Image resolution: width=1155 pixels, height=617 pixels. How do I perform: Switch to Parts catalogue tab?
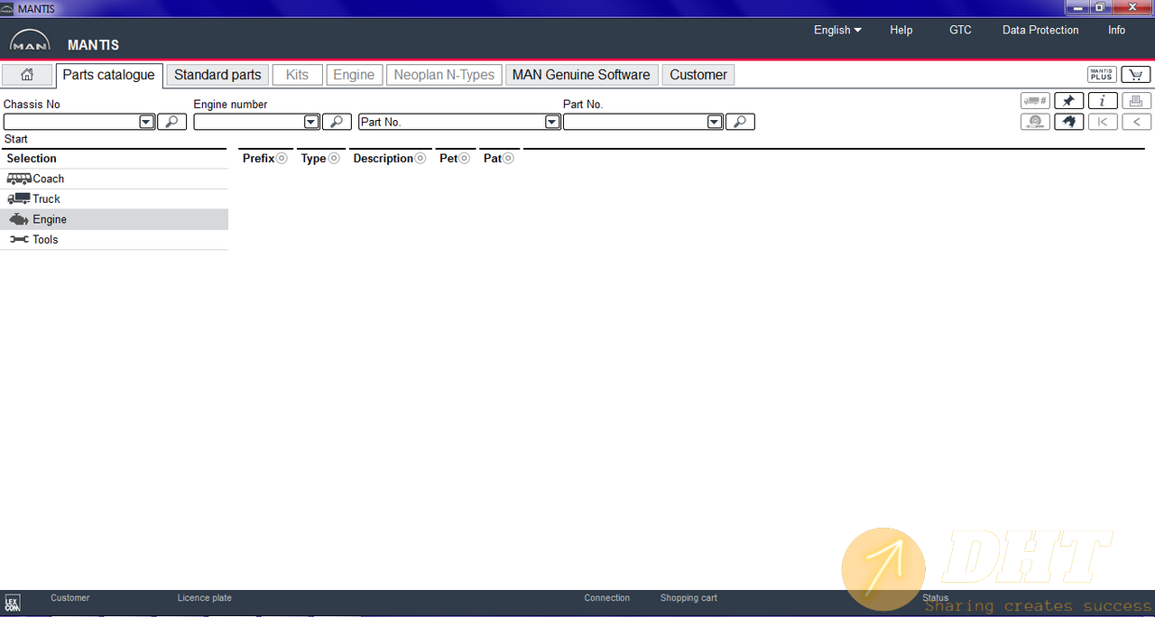[x=109, y=75]
